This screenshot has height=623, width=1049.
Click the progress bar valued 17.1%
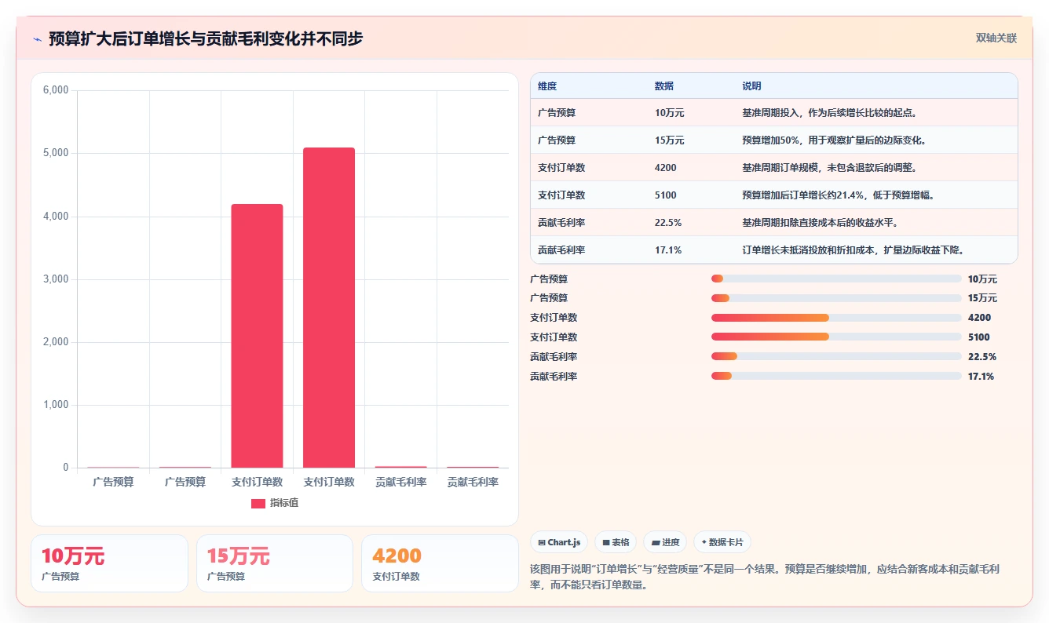tap(836, 376)
